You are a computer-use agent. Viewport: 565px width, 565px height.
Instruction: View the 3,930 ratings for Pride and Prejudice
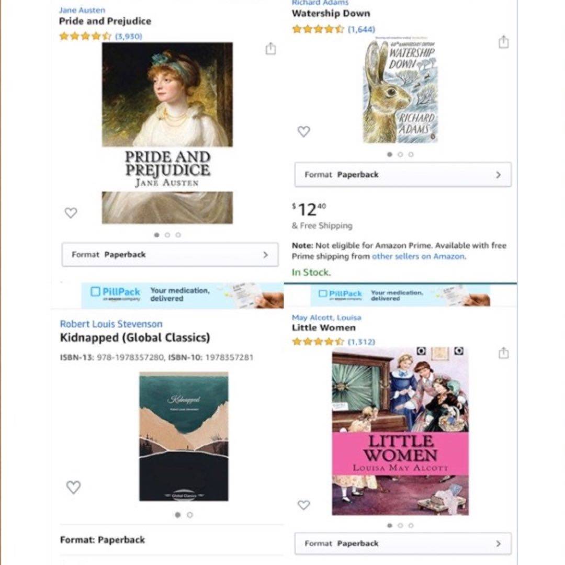(x=129, y=37)
